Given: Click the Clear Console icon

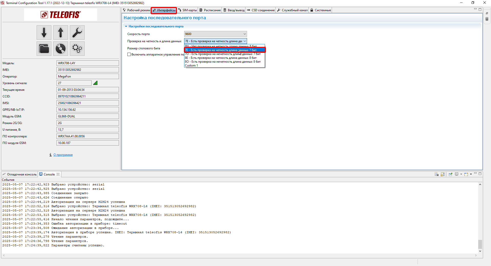Looking at the screenshot, I should [437, 174].
